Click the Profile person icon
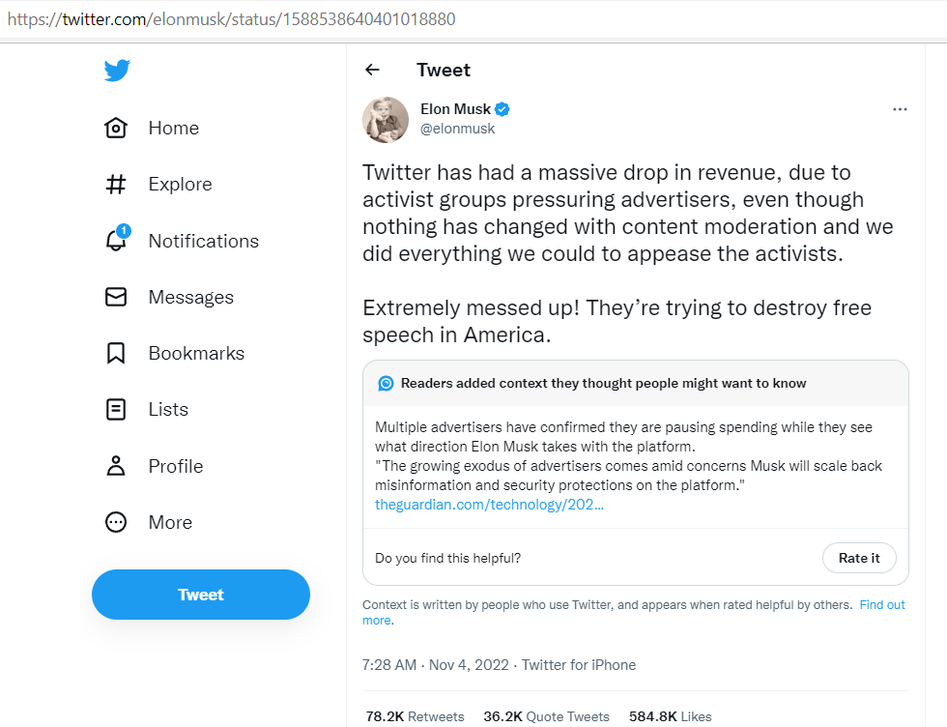This screenshot has width=947, height=727. 116,466
